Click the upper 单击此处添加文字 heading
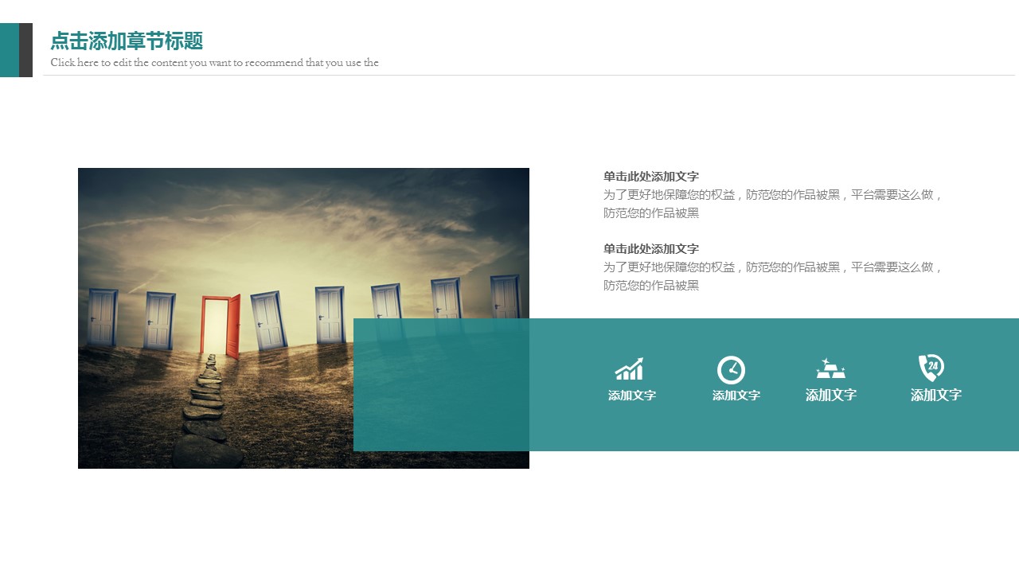The height and width of the screenshot is (573, 1019). tap(650, 177)
